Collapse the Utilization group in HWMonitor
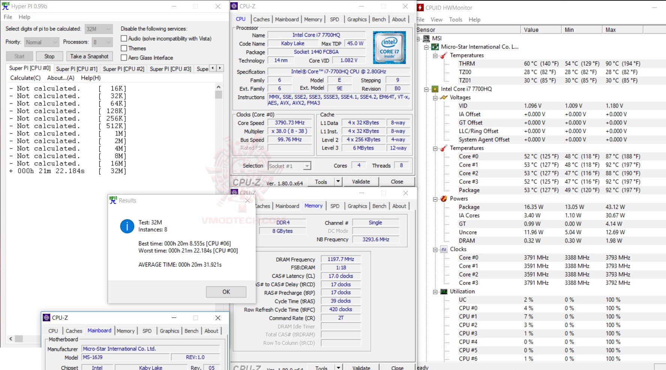Viewport: 666px width, 370px height. (435, 292)
